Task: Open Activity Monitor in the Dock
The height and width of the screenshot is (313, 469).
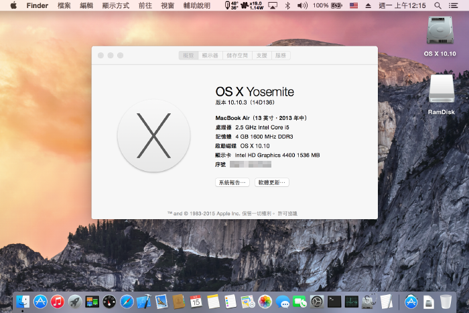Action: (x=352, y=302)
